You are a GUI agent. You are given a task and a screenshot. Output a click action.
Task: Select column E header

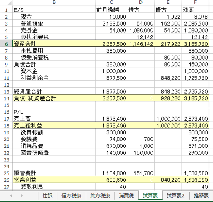(x=168, y=2)
